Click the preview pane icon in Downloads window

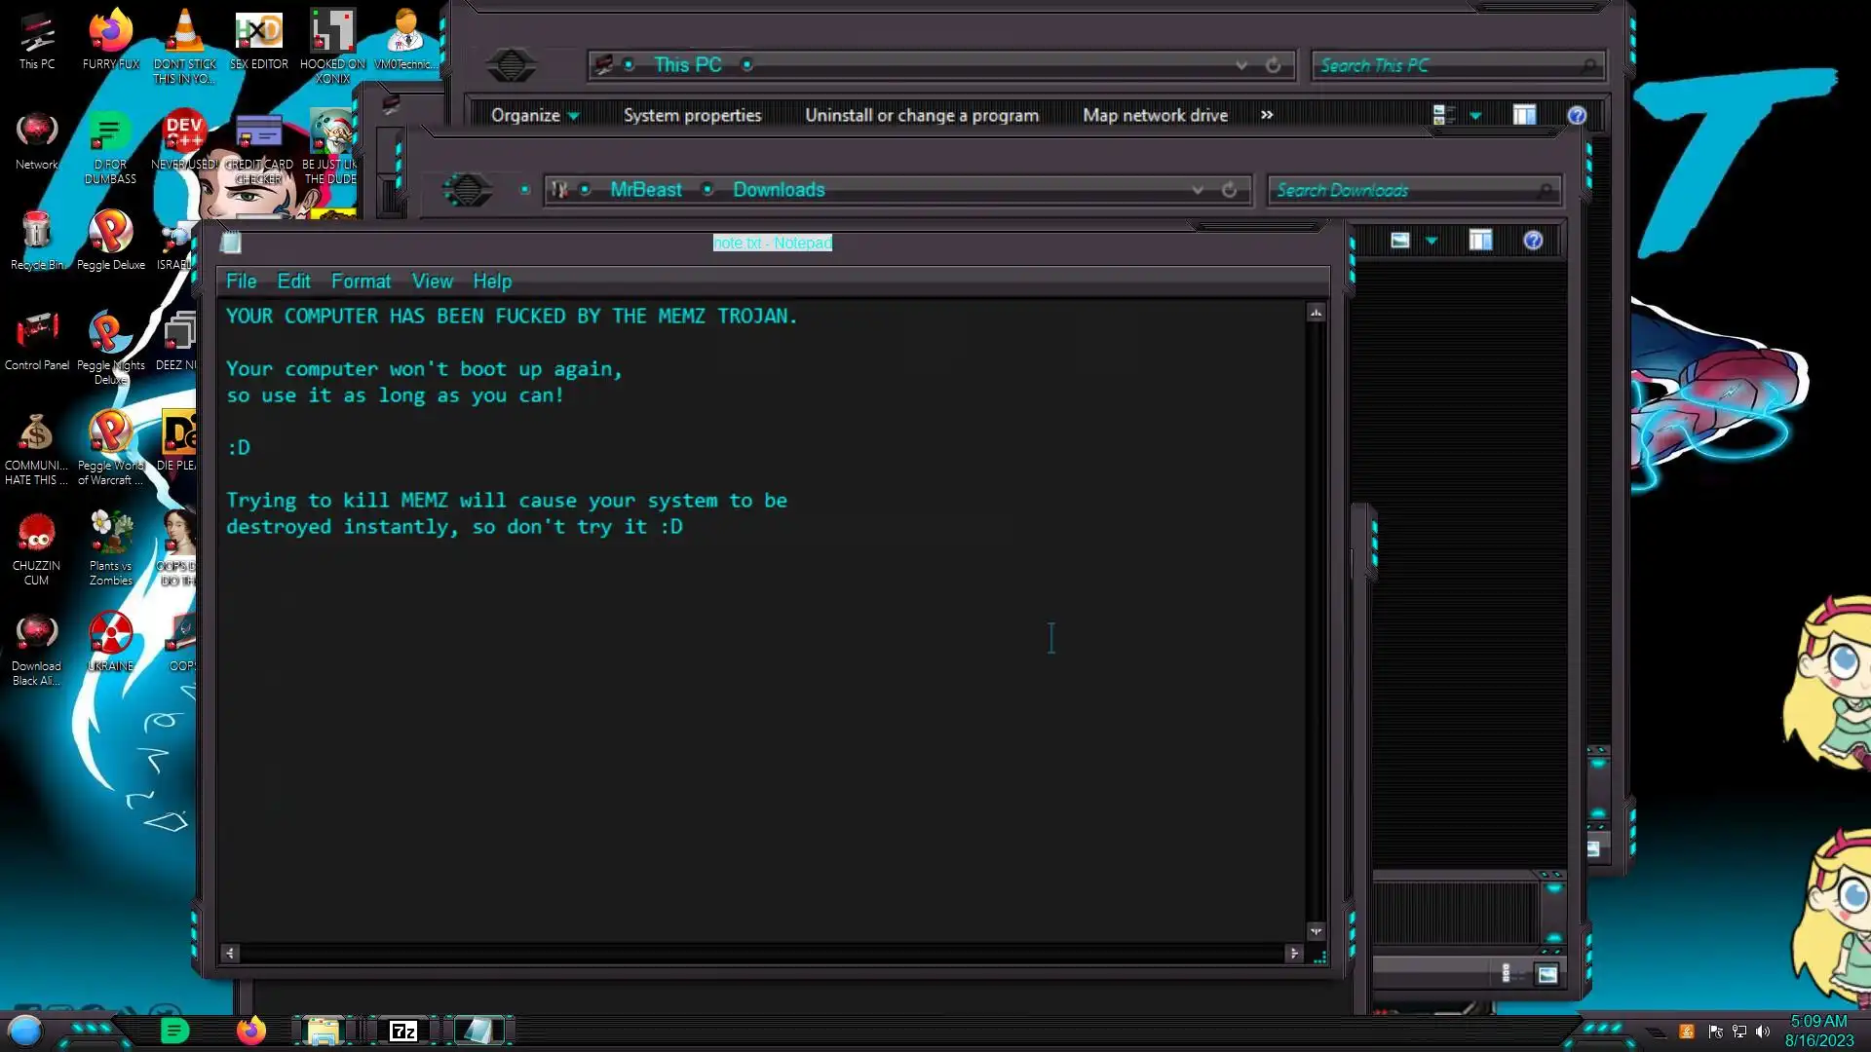tap(1480, 241)
